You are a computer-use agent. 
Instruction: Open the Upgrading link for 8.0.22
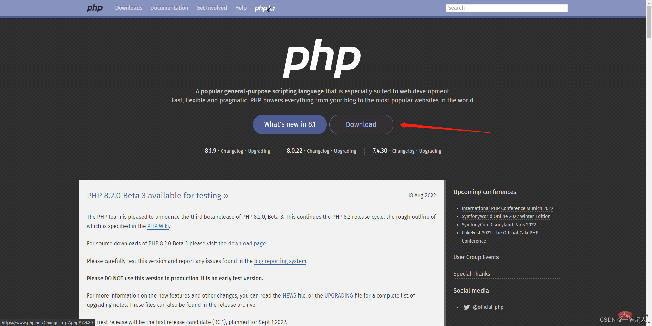coord(345,151)
